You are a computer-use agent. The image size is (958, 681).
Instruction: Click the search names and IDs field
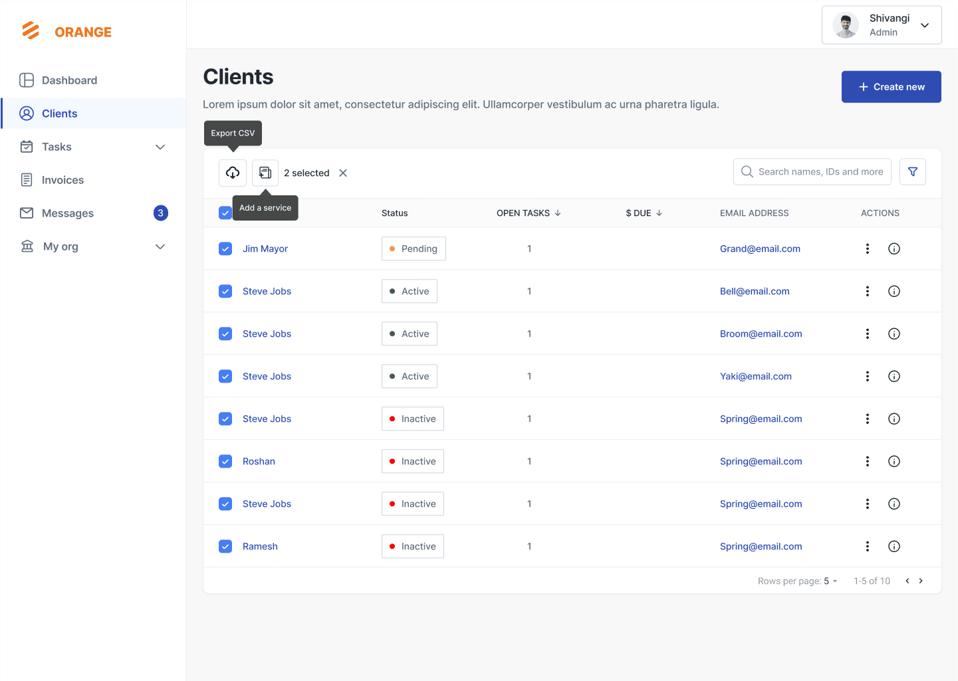(x=812, y=171)
